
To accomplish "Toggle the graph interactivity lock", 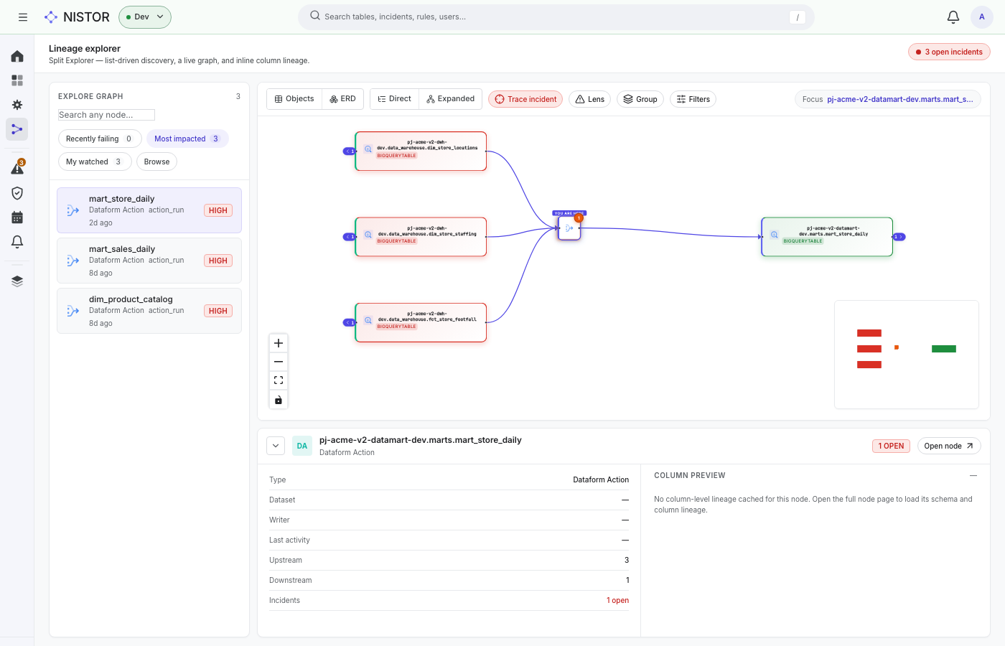I will pyautogui.click(x=279, y=400).
